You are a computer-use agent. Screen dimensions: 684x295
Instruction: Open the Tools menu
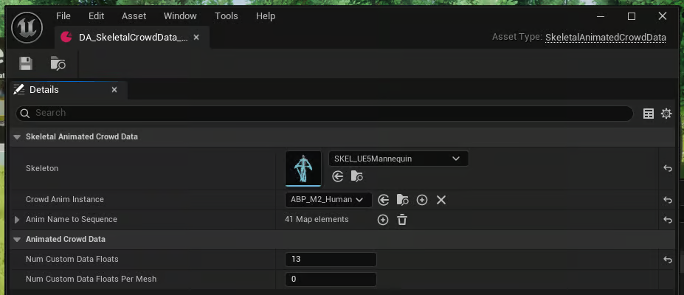point(227,15)
